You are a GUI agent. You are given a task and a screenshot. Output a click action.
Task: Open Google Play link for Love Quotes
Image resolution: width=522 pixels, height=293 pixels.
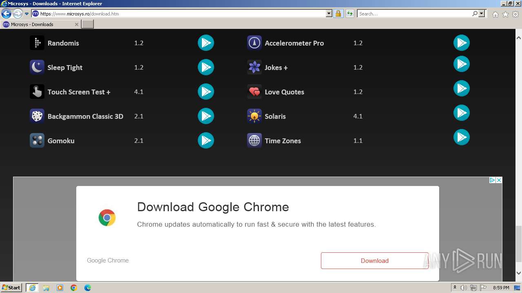tap(462, 88)
